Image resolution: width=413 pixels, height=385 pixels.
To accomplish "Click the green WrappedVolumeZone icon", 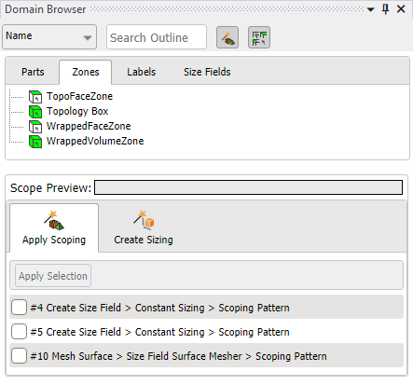I will point(35,142).
